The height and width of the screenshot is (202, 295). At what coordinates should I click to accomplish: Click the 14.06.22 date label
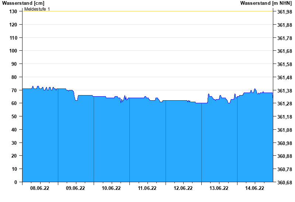pyautogui.click(x=254, y=188)
